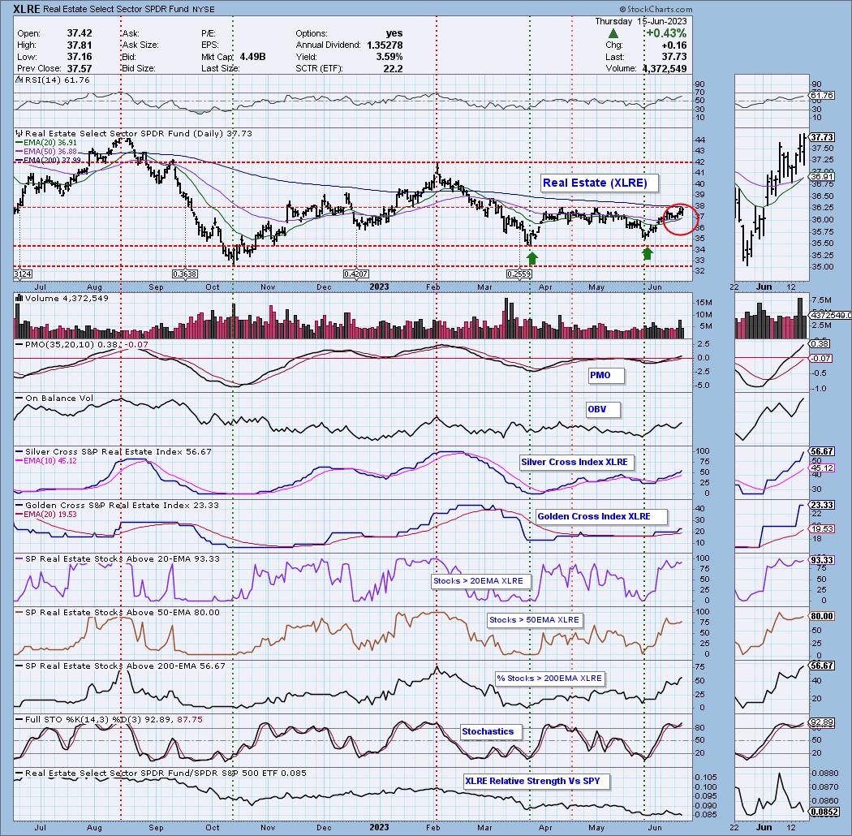This screenshot has height=836, width=852.
Task: Click the High value 37.81
Action: tap(80, 45)
